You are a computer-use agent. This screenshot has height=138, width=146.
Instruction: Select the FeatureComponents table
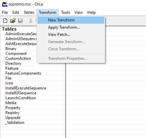[23, 73]
